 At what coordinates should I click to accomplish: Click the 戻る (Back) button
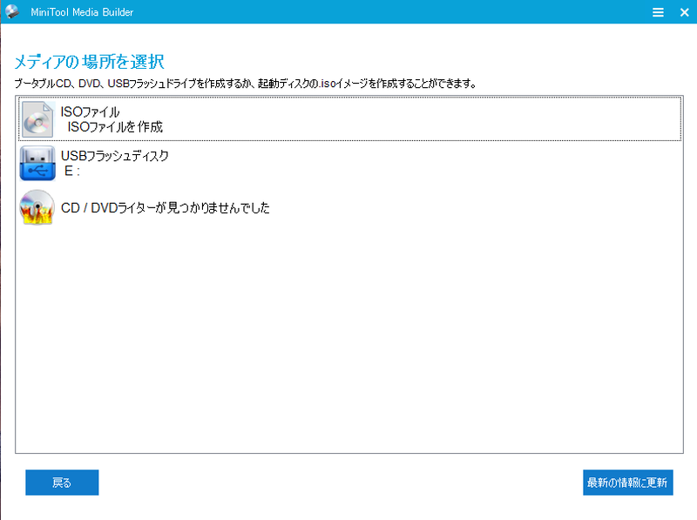click(x=62, y=483)
